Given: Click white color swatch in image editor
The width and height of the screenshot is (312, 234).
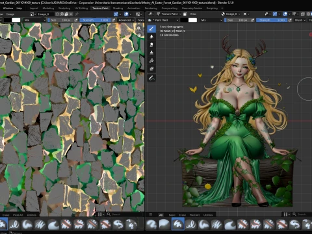Looking at the screenshot, I should tap(16, 20).
